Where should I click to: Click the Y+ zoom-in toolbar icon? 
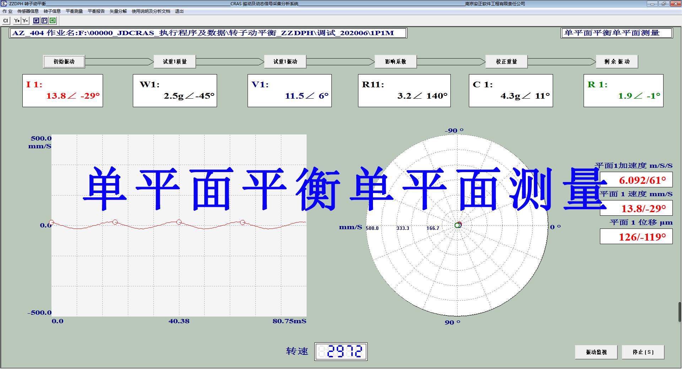17,21
